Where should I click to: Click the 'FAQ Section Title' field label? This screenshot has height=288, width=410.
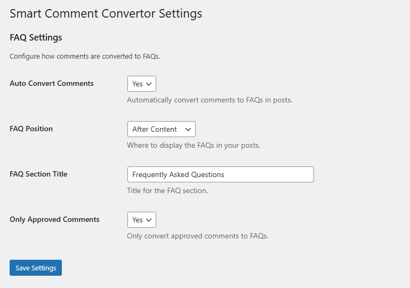pos(38,174)
